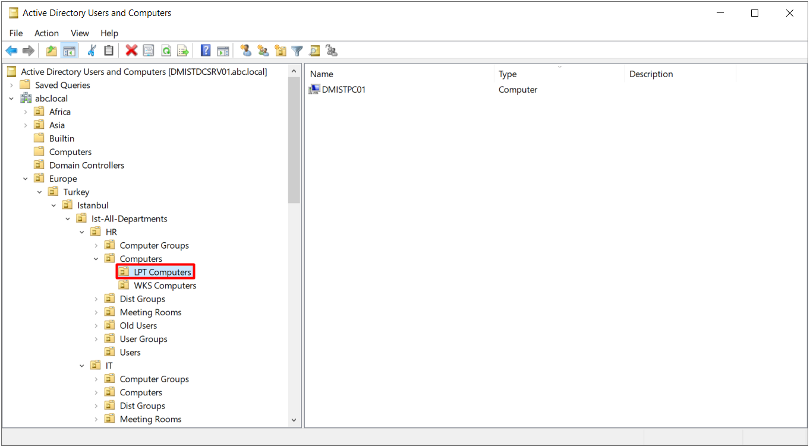Click the abc.local domain icon

26,99
